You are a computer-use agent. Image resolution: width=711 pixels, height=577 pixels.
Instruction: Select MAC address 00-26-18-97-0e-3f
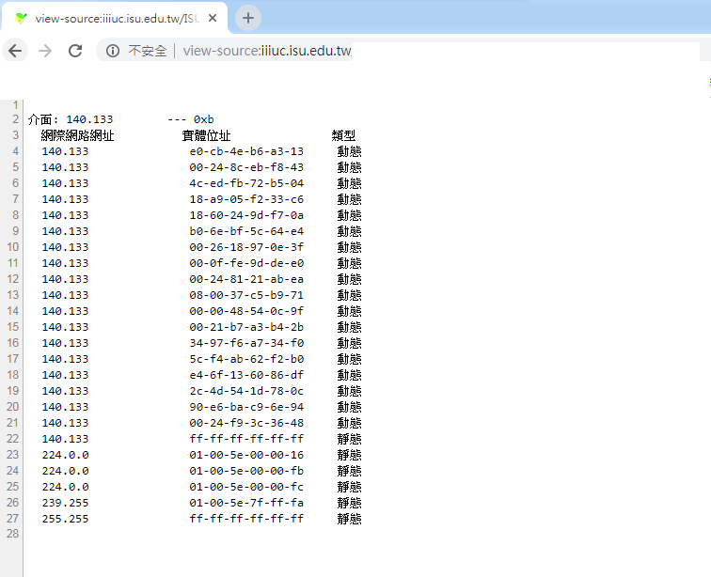point(246,247)
